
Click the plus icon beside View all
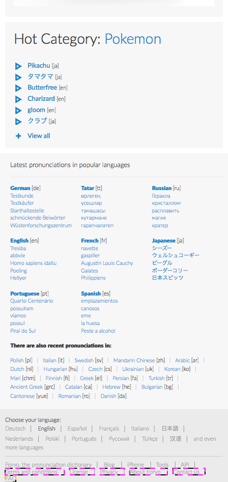[x=18, y=136]
